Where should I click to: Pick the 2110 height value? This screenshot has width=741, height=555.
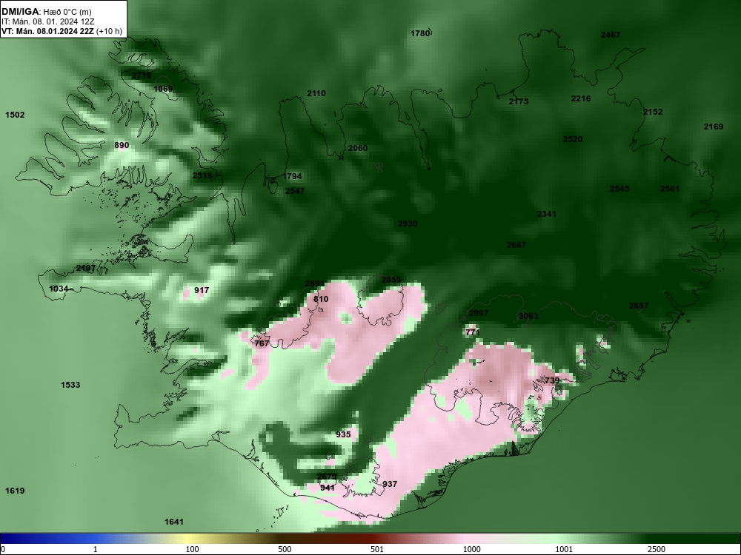[316, 93]
